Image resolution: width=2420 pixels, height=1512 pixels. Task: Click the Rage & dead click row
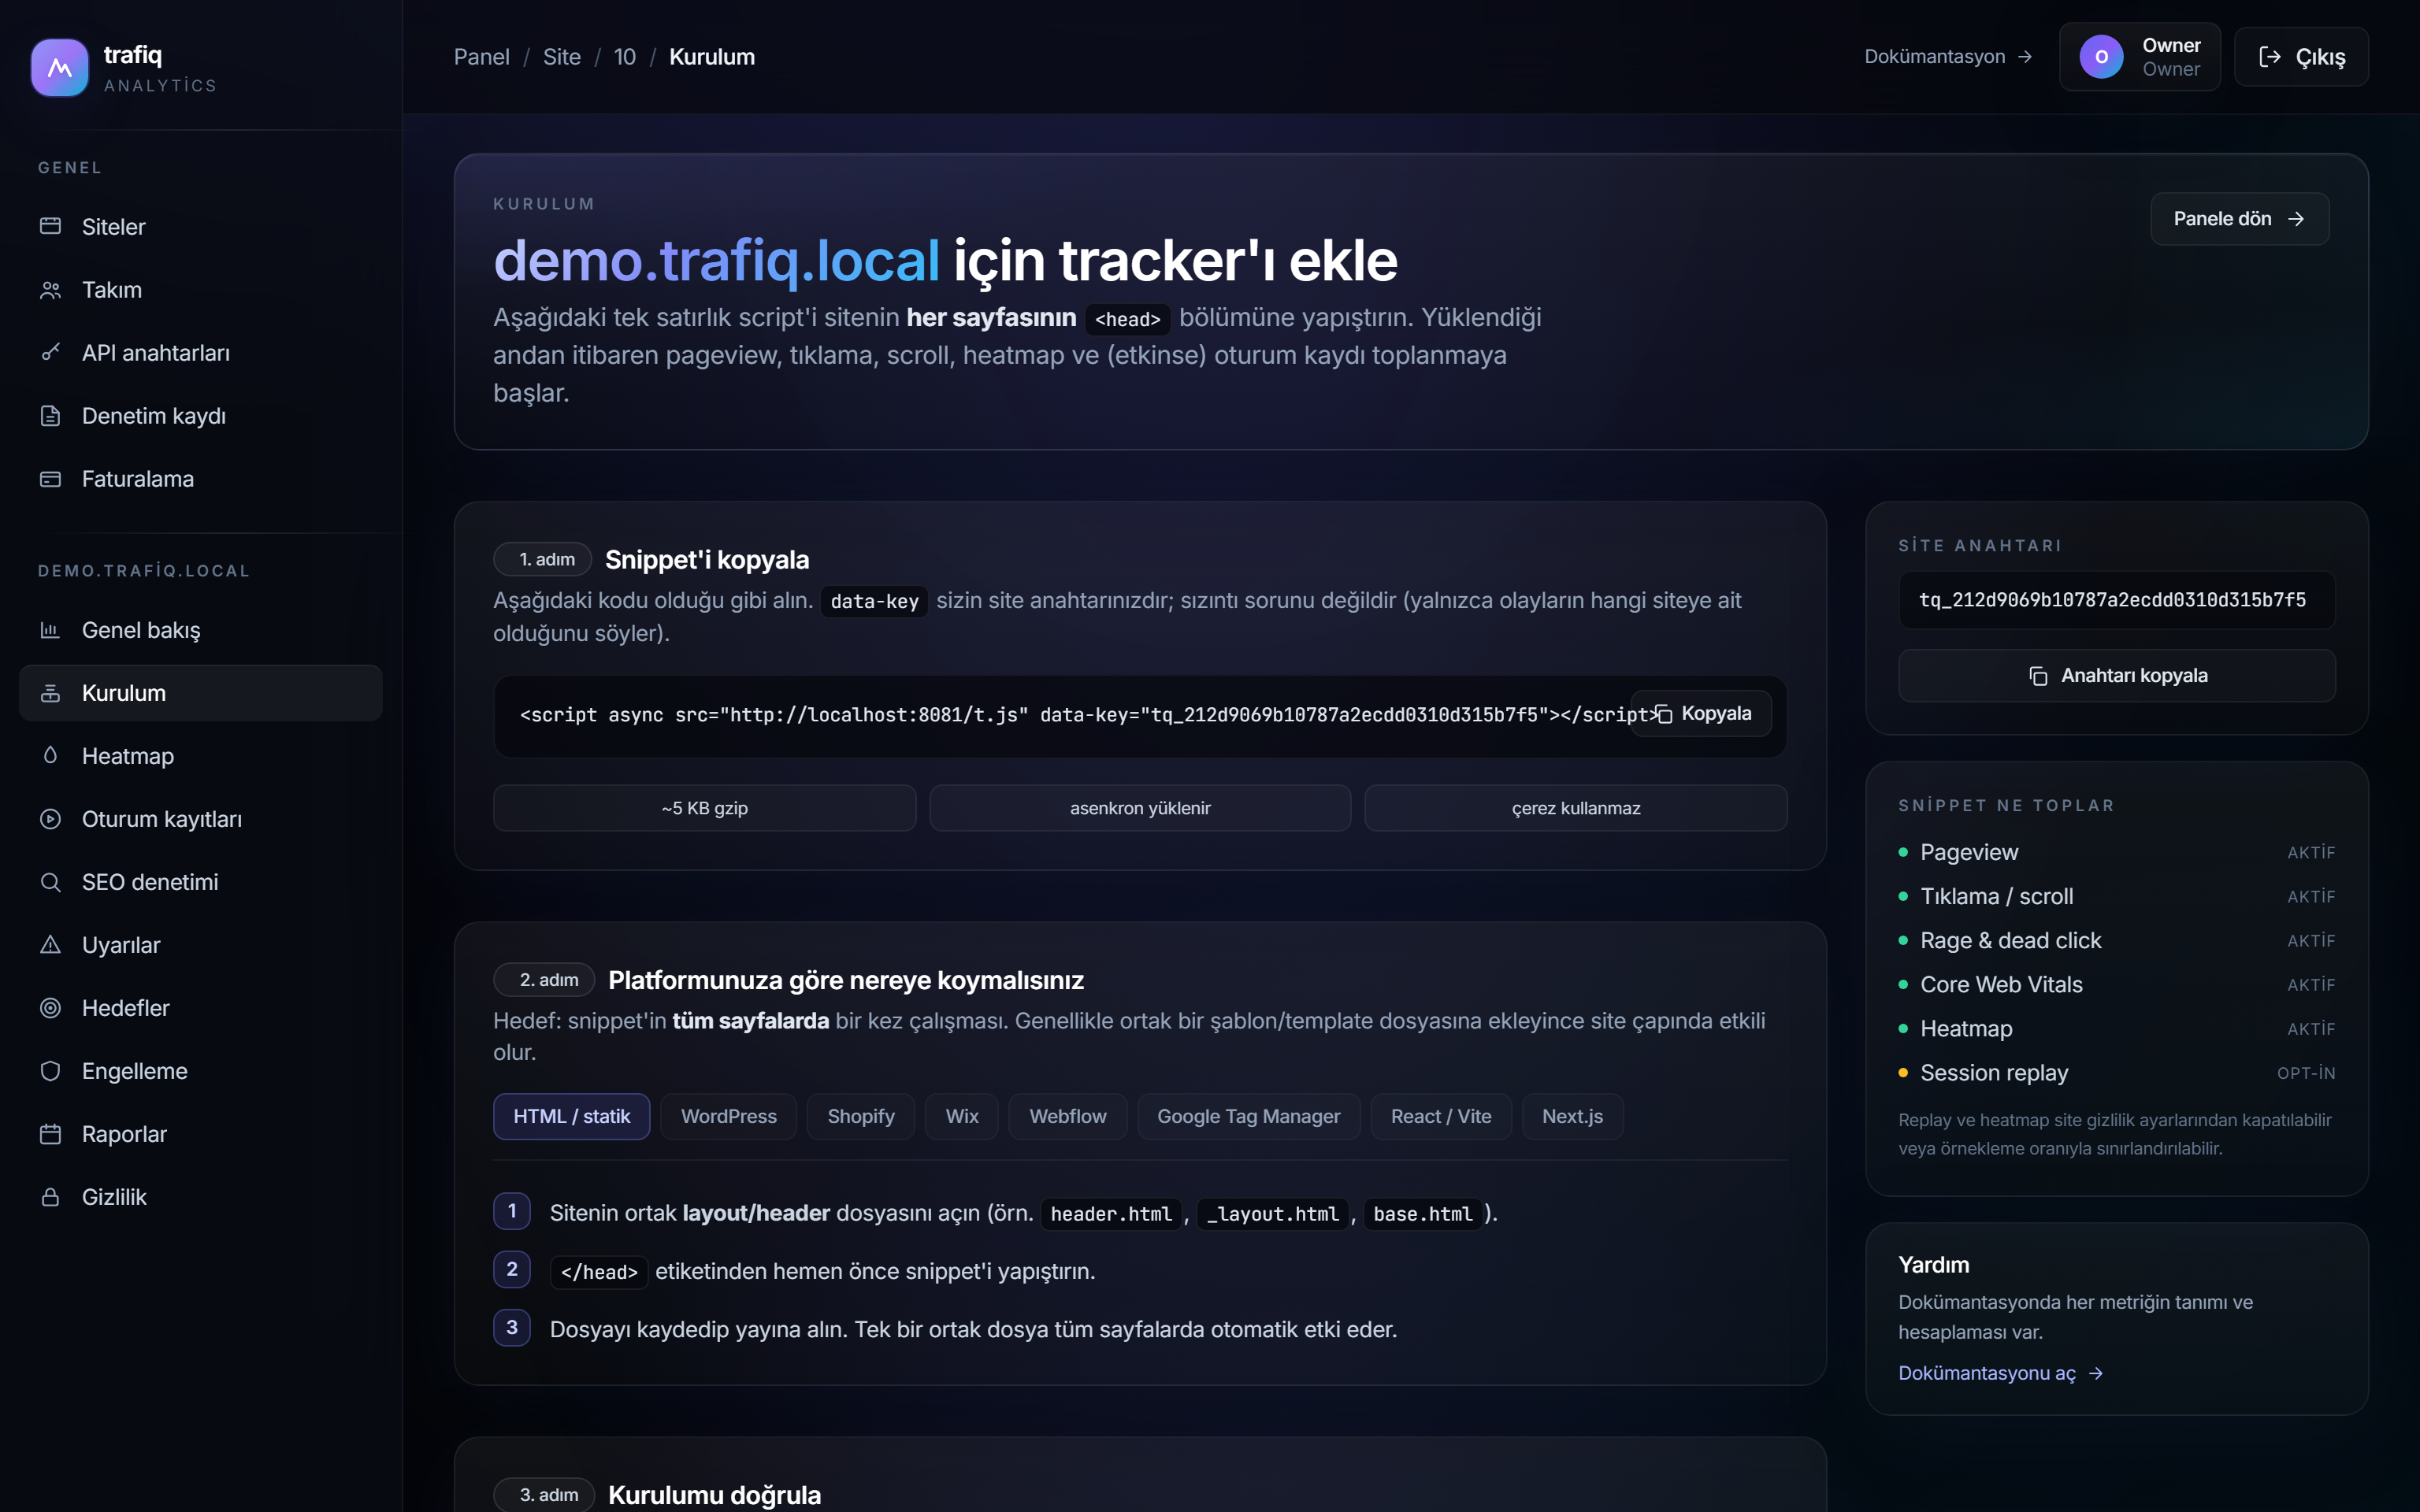pos(2116,941)
